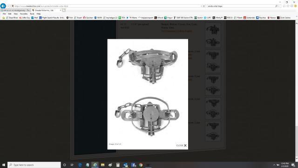This screenshot has height=168, width=298.
Task: Open File Explorer from the taskbar
Action: point(102,165)
